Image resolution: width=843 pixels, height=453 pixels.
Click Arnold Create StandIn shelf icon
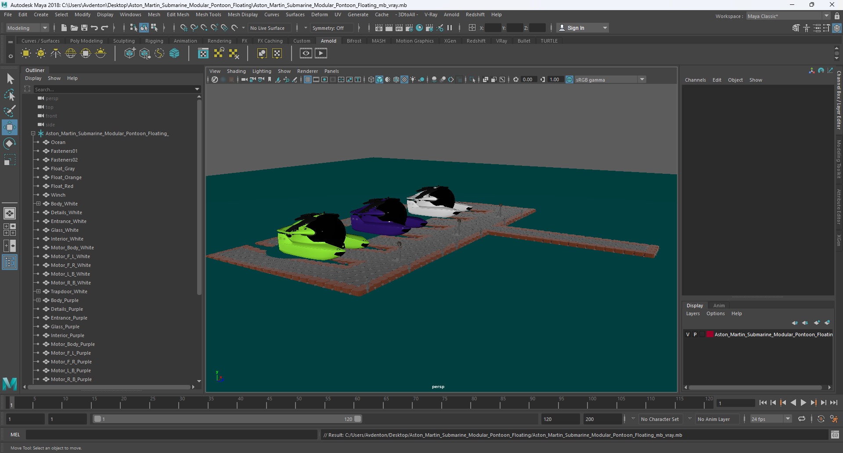click(x=130, y=54)
